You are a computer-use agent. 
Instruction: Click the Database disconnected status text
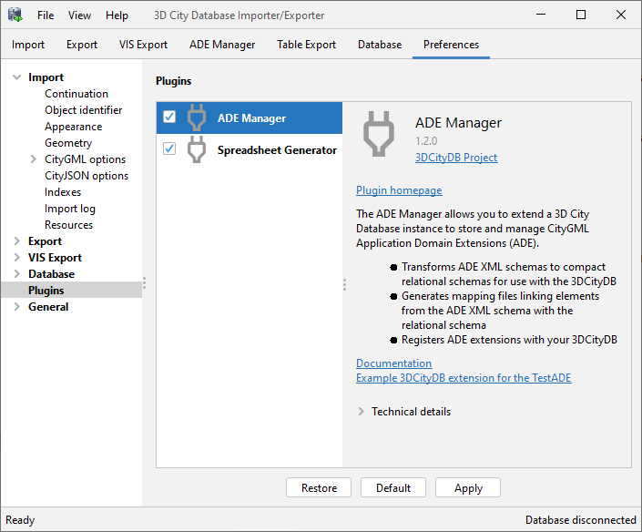(x=581, y=520)
